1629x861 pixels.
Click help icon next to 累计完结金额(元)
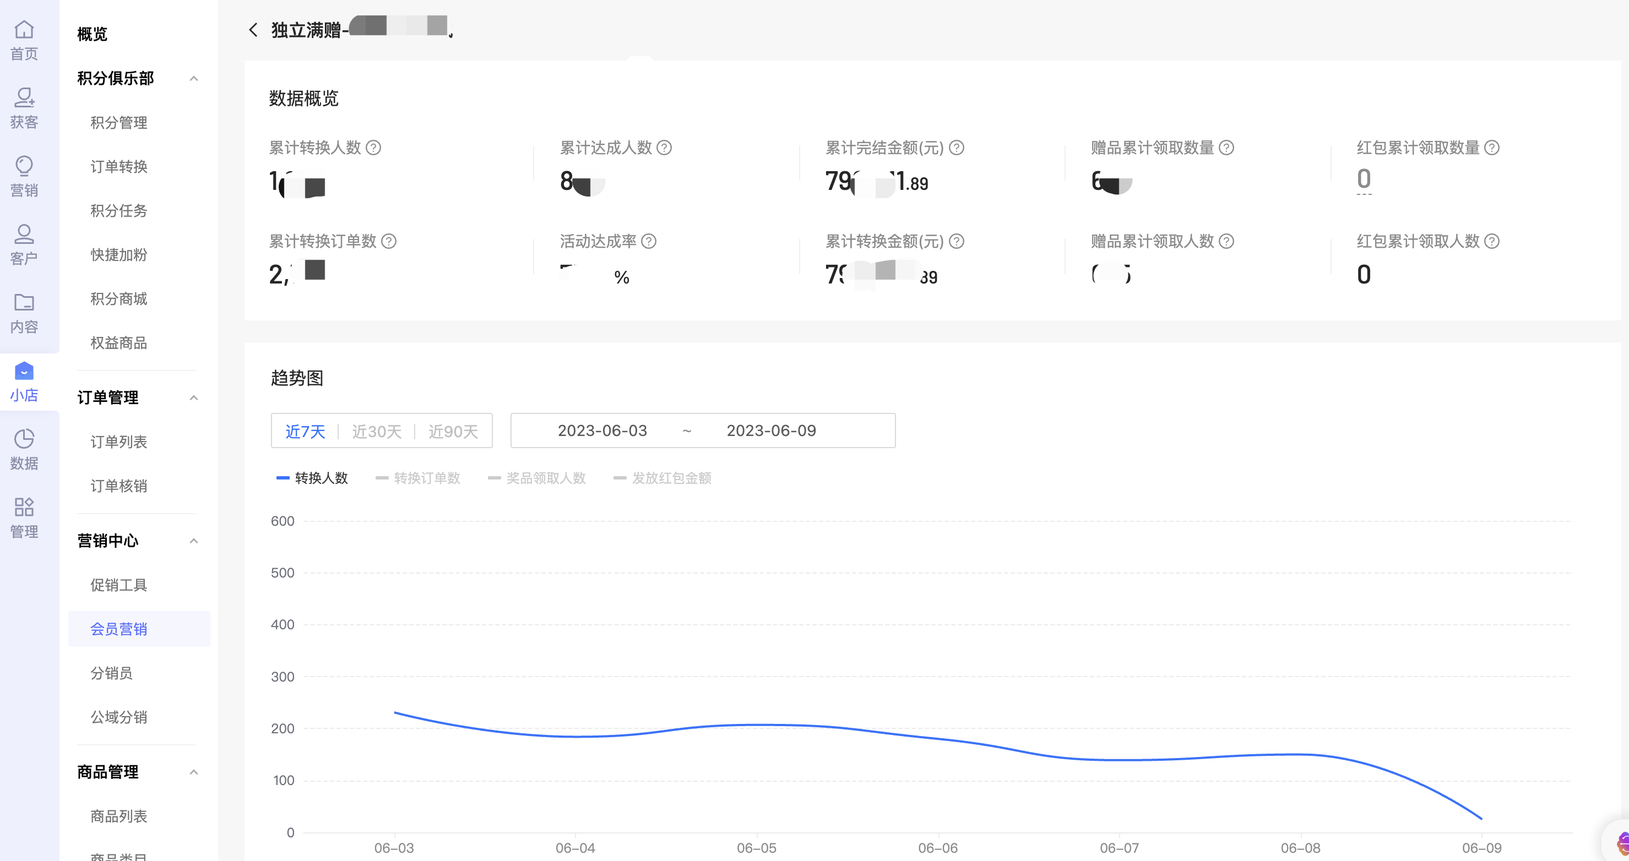point(957,148)
